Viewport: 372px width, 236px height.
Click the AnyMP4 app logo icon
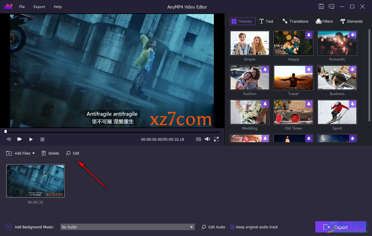(x=8, y=6)
